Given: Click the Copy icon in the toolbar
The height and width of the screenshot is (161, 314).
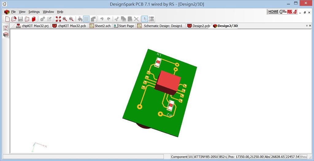Looking at the screenshot, I should (123, 19).
